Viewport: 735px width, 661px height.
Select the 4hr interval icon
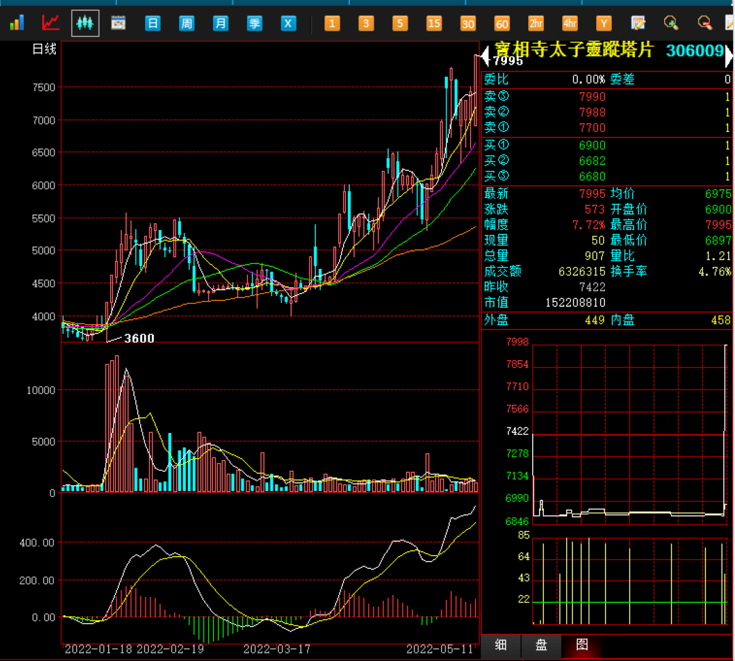tap(570, 23)
